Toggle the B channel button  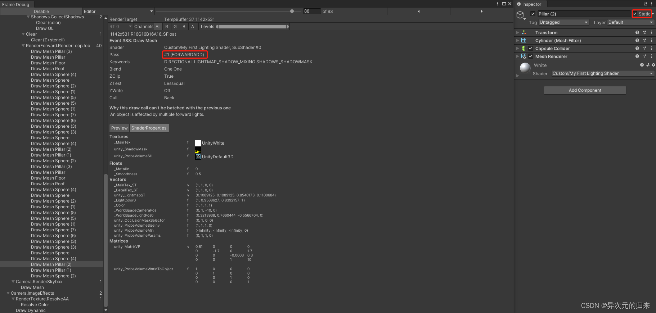[184, 27]
